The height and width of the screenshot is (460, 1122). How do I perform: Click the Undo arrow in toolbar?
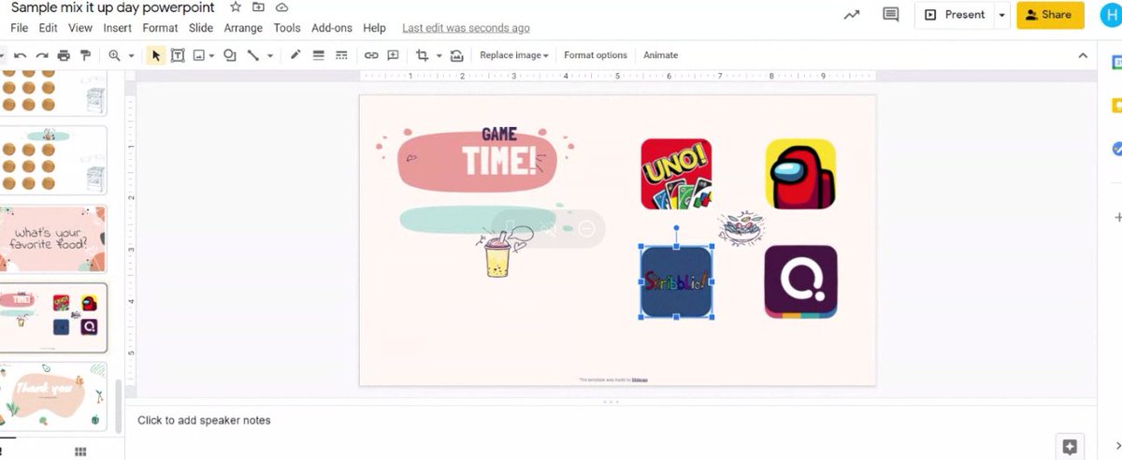tap(21, 55)
